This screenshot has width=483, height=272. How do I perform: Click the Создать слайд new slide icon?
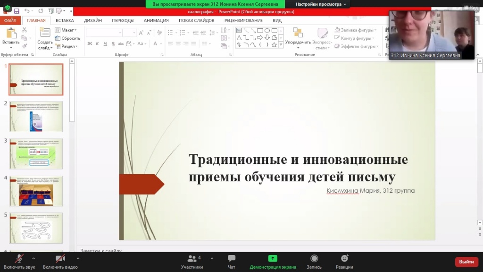point(45,34)
